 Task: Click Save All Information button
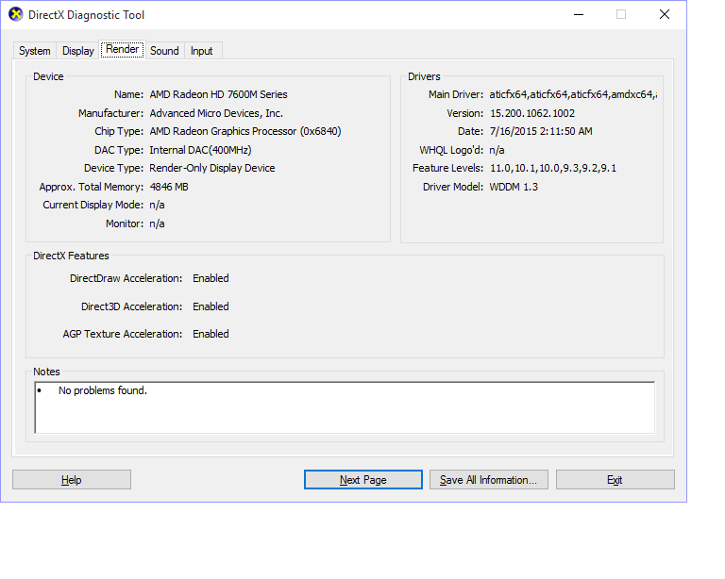click(x=489, y=480)
